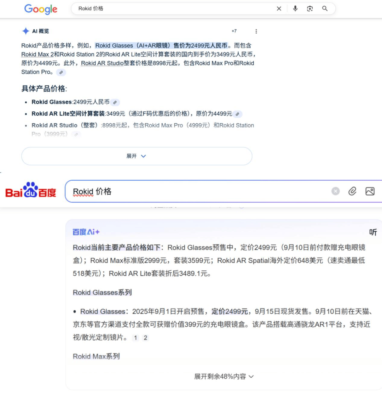Viewport: 382px width, 394px height.
Task: Click the Google logo
Action: (41, 9)
